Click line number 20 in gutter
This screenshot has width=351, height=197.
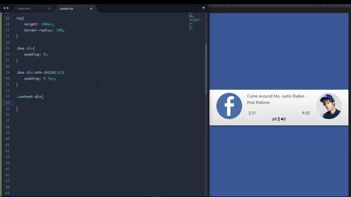click(x=7, y=18)
